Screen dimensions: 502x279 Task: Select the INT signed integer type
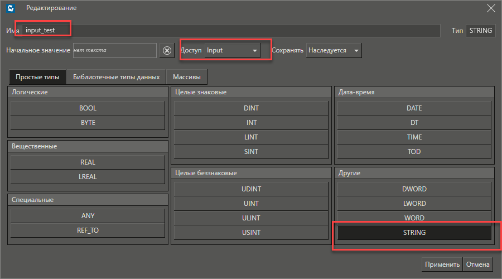point(251,123)
